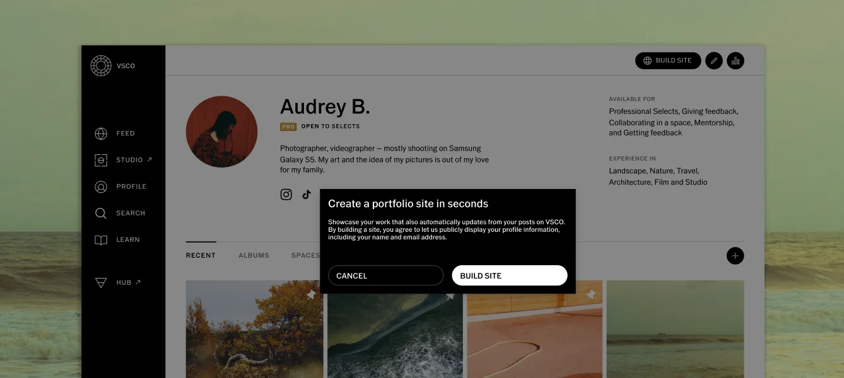Open the Instagram profile icon
Screen dimensions: 844x378
286,195
